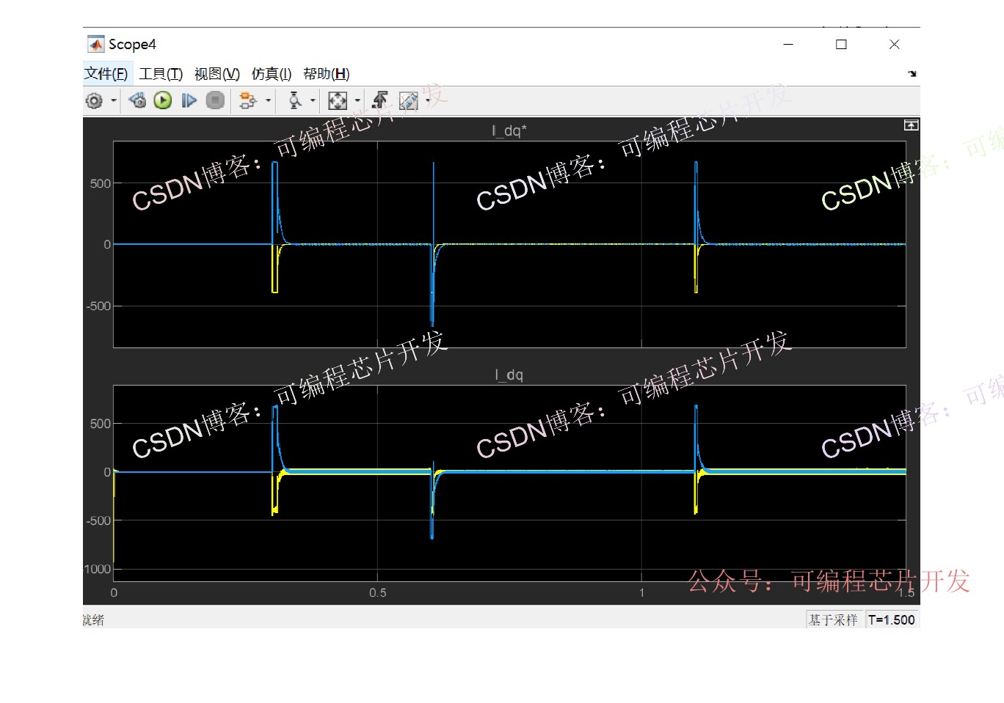This screenshot has height=703, width=1004.
Task: Open the Style editor toolbar icon
Action: click(409, 100)
